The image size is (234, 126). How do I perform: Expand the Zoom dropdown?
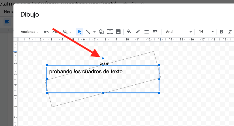(x=67, y=32)
